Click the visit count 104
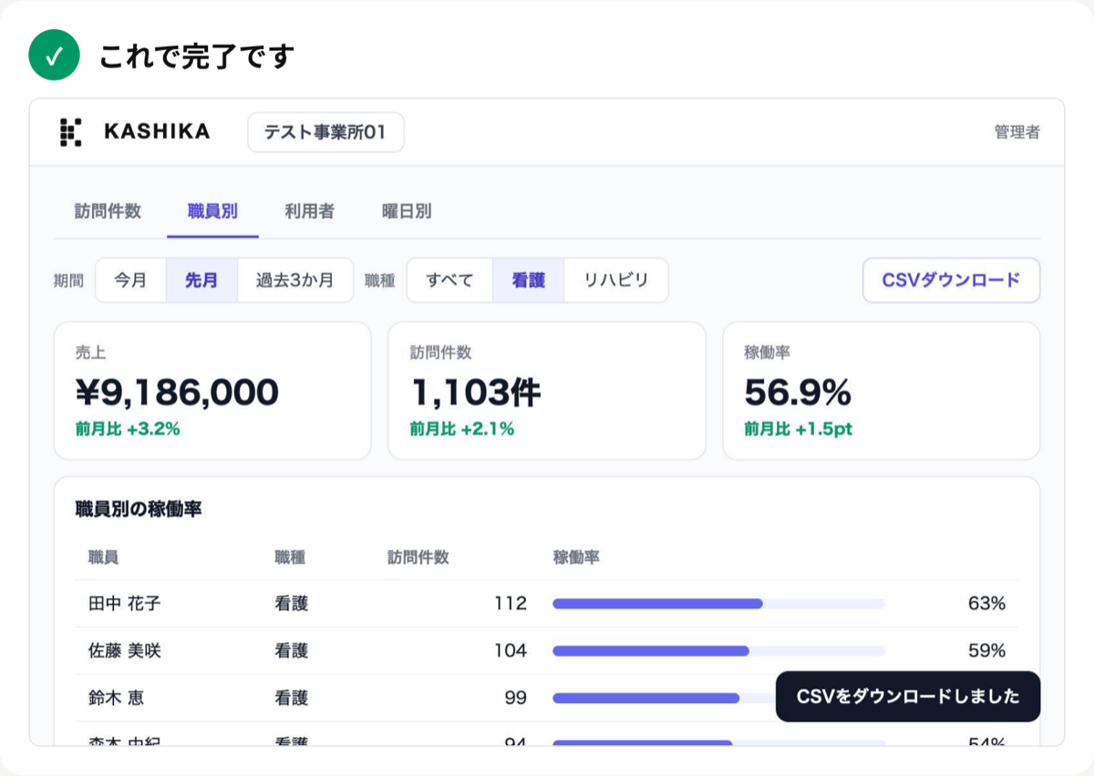The image size is (1094, 776). tap(511, 651)
